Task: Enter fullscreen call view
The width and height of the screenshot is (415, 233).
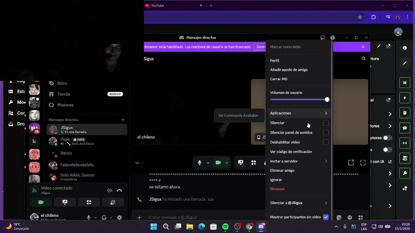Action: (363, 163)
